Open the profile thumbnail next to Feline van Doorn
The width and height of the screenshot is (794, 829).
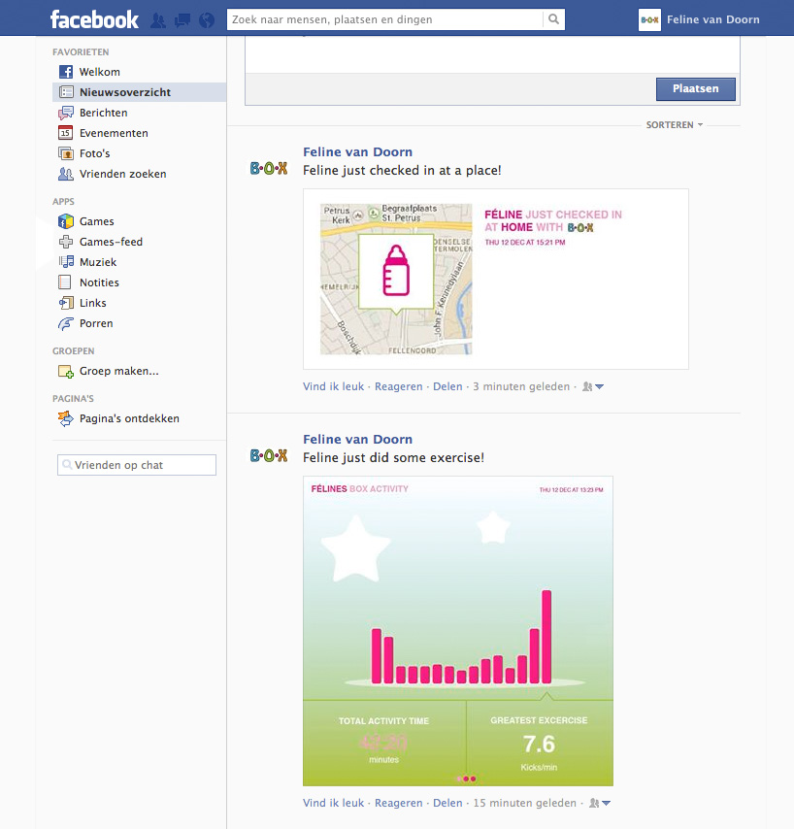649,19
